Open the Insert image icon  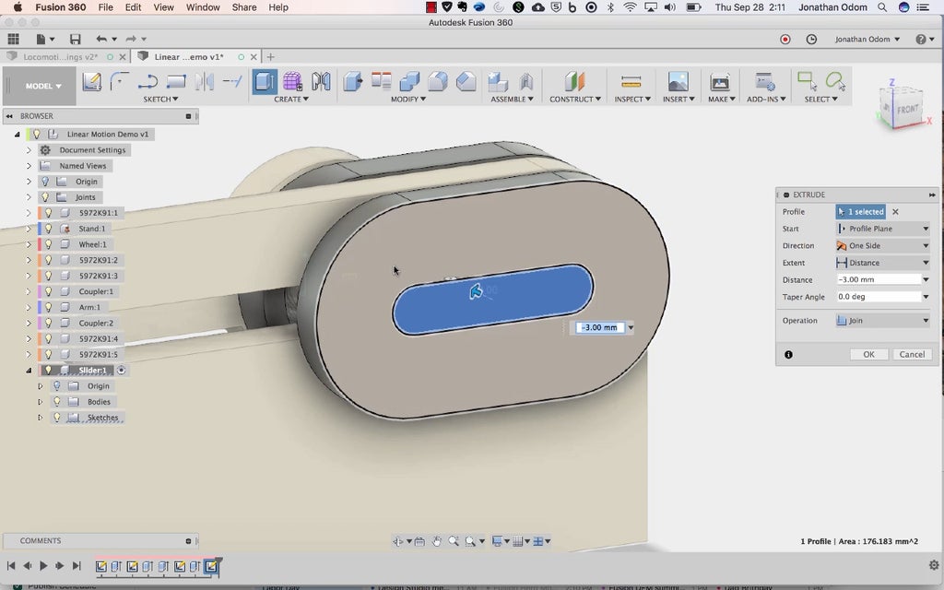click(678, 82)
